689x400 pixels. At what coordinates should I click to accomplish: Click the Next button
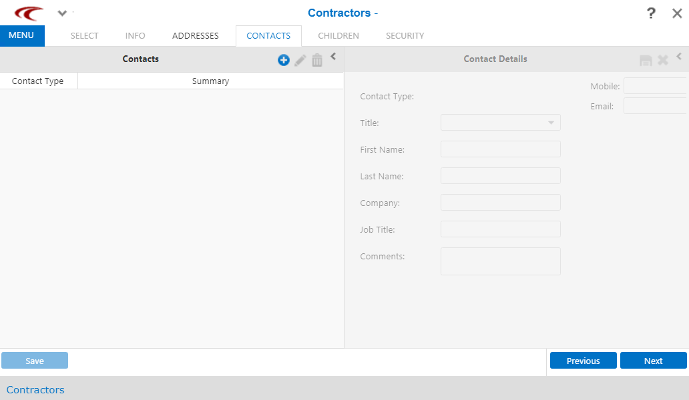click(x=653, y=360)
